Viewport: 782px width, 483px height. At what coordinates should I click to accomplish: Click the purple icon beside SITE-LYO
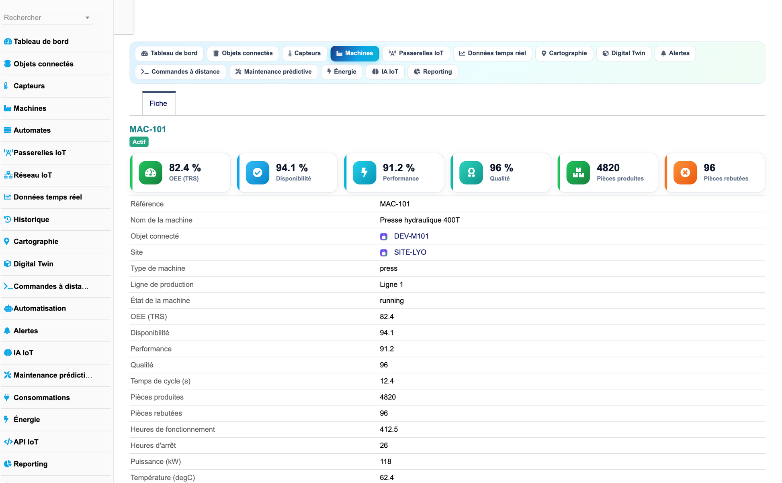[384, 253]
